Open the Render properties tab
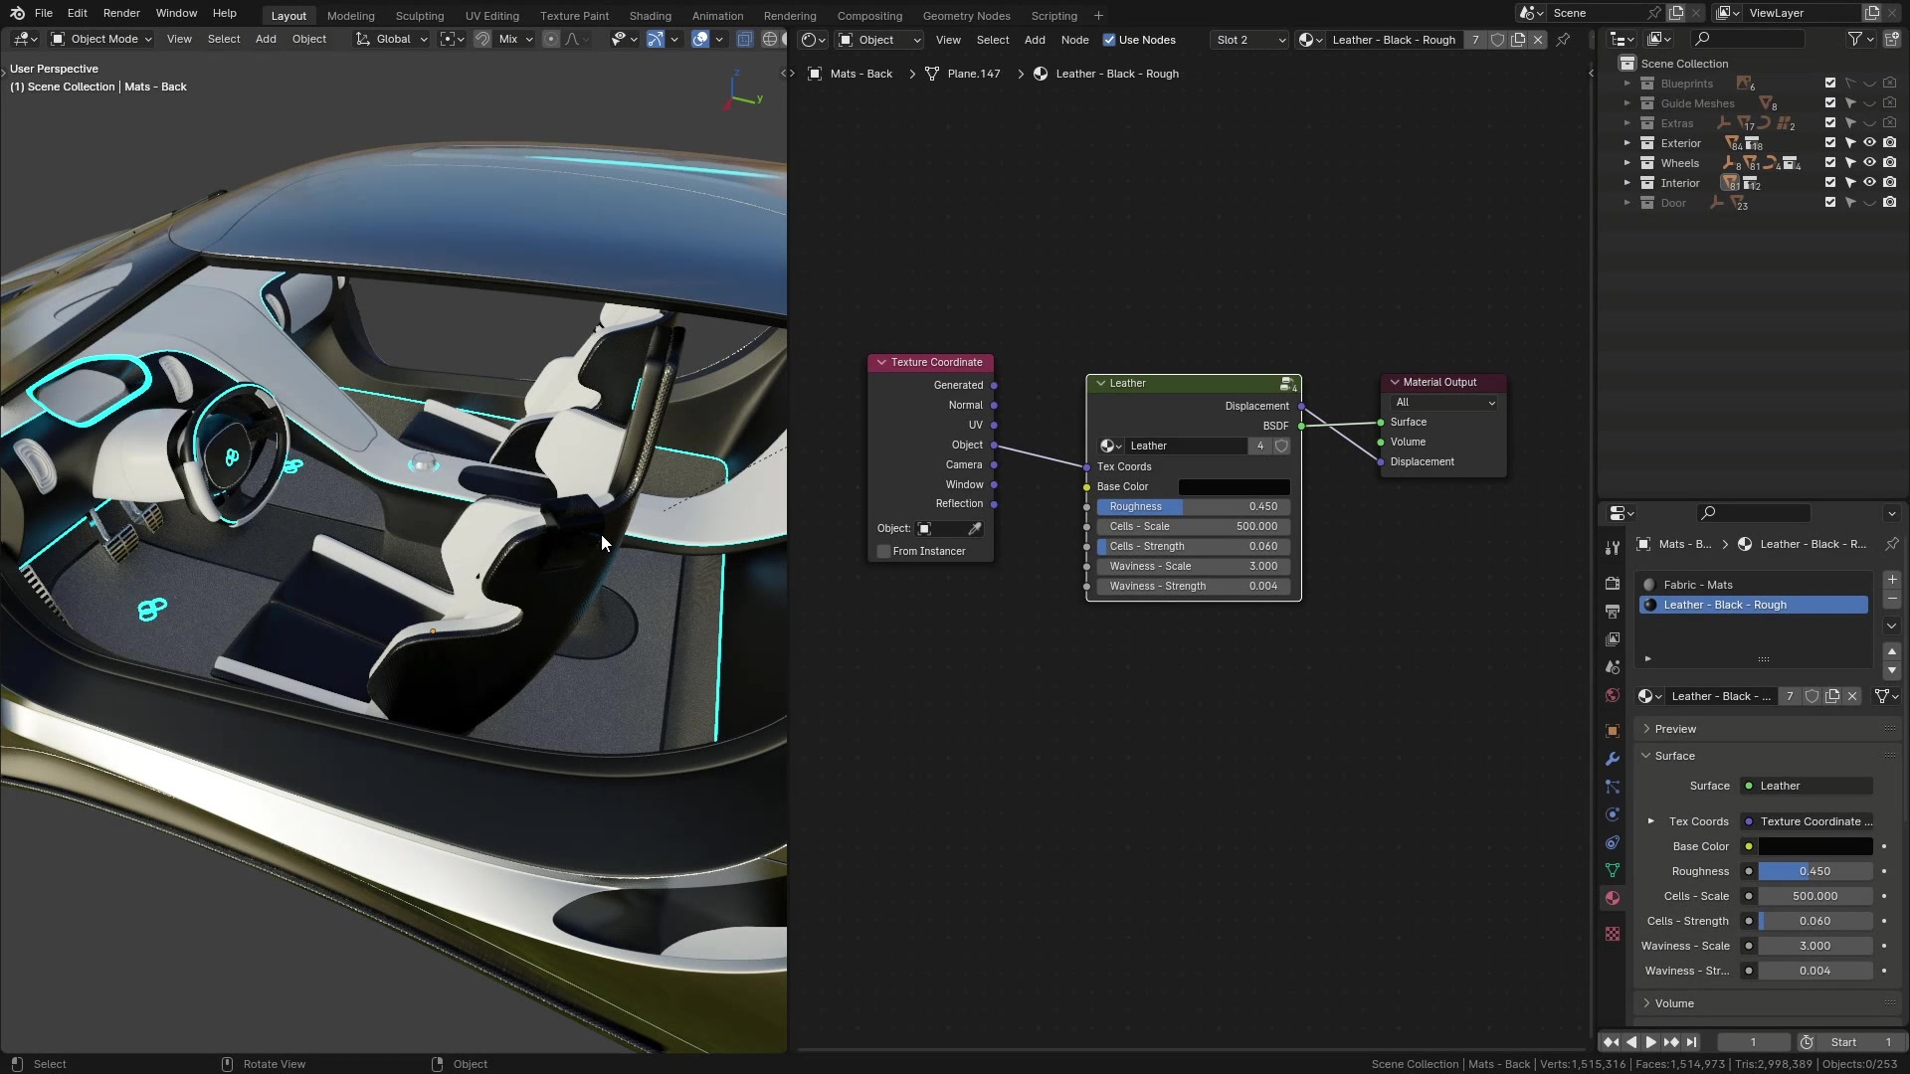This screenshot has height=1074, width=1910. coord(1613,584)
